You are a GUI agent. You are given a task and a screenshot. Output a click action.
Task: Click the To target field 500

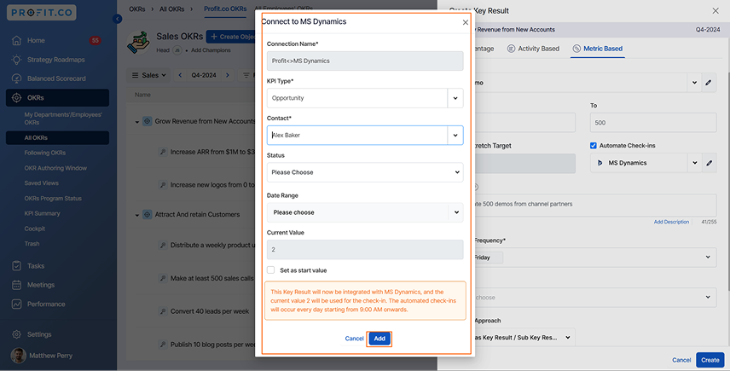point(653,123)
